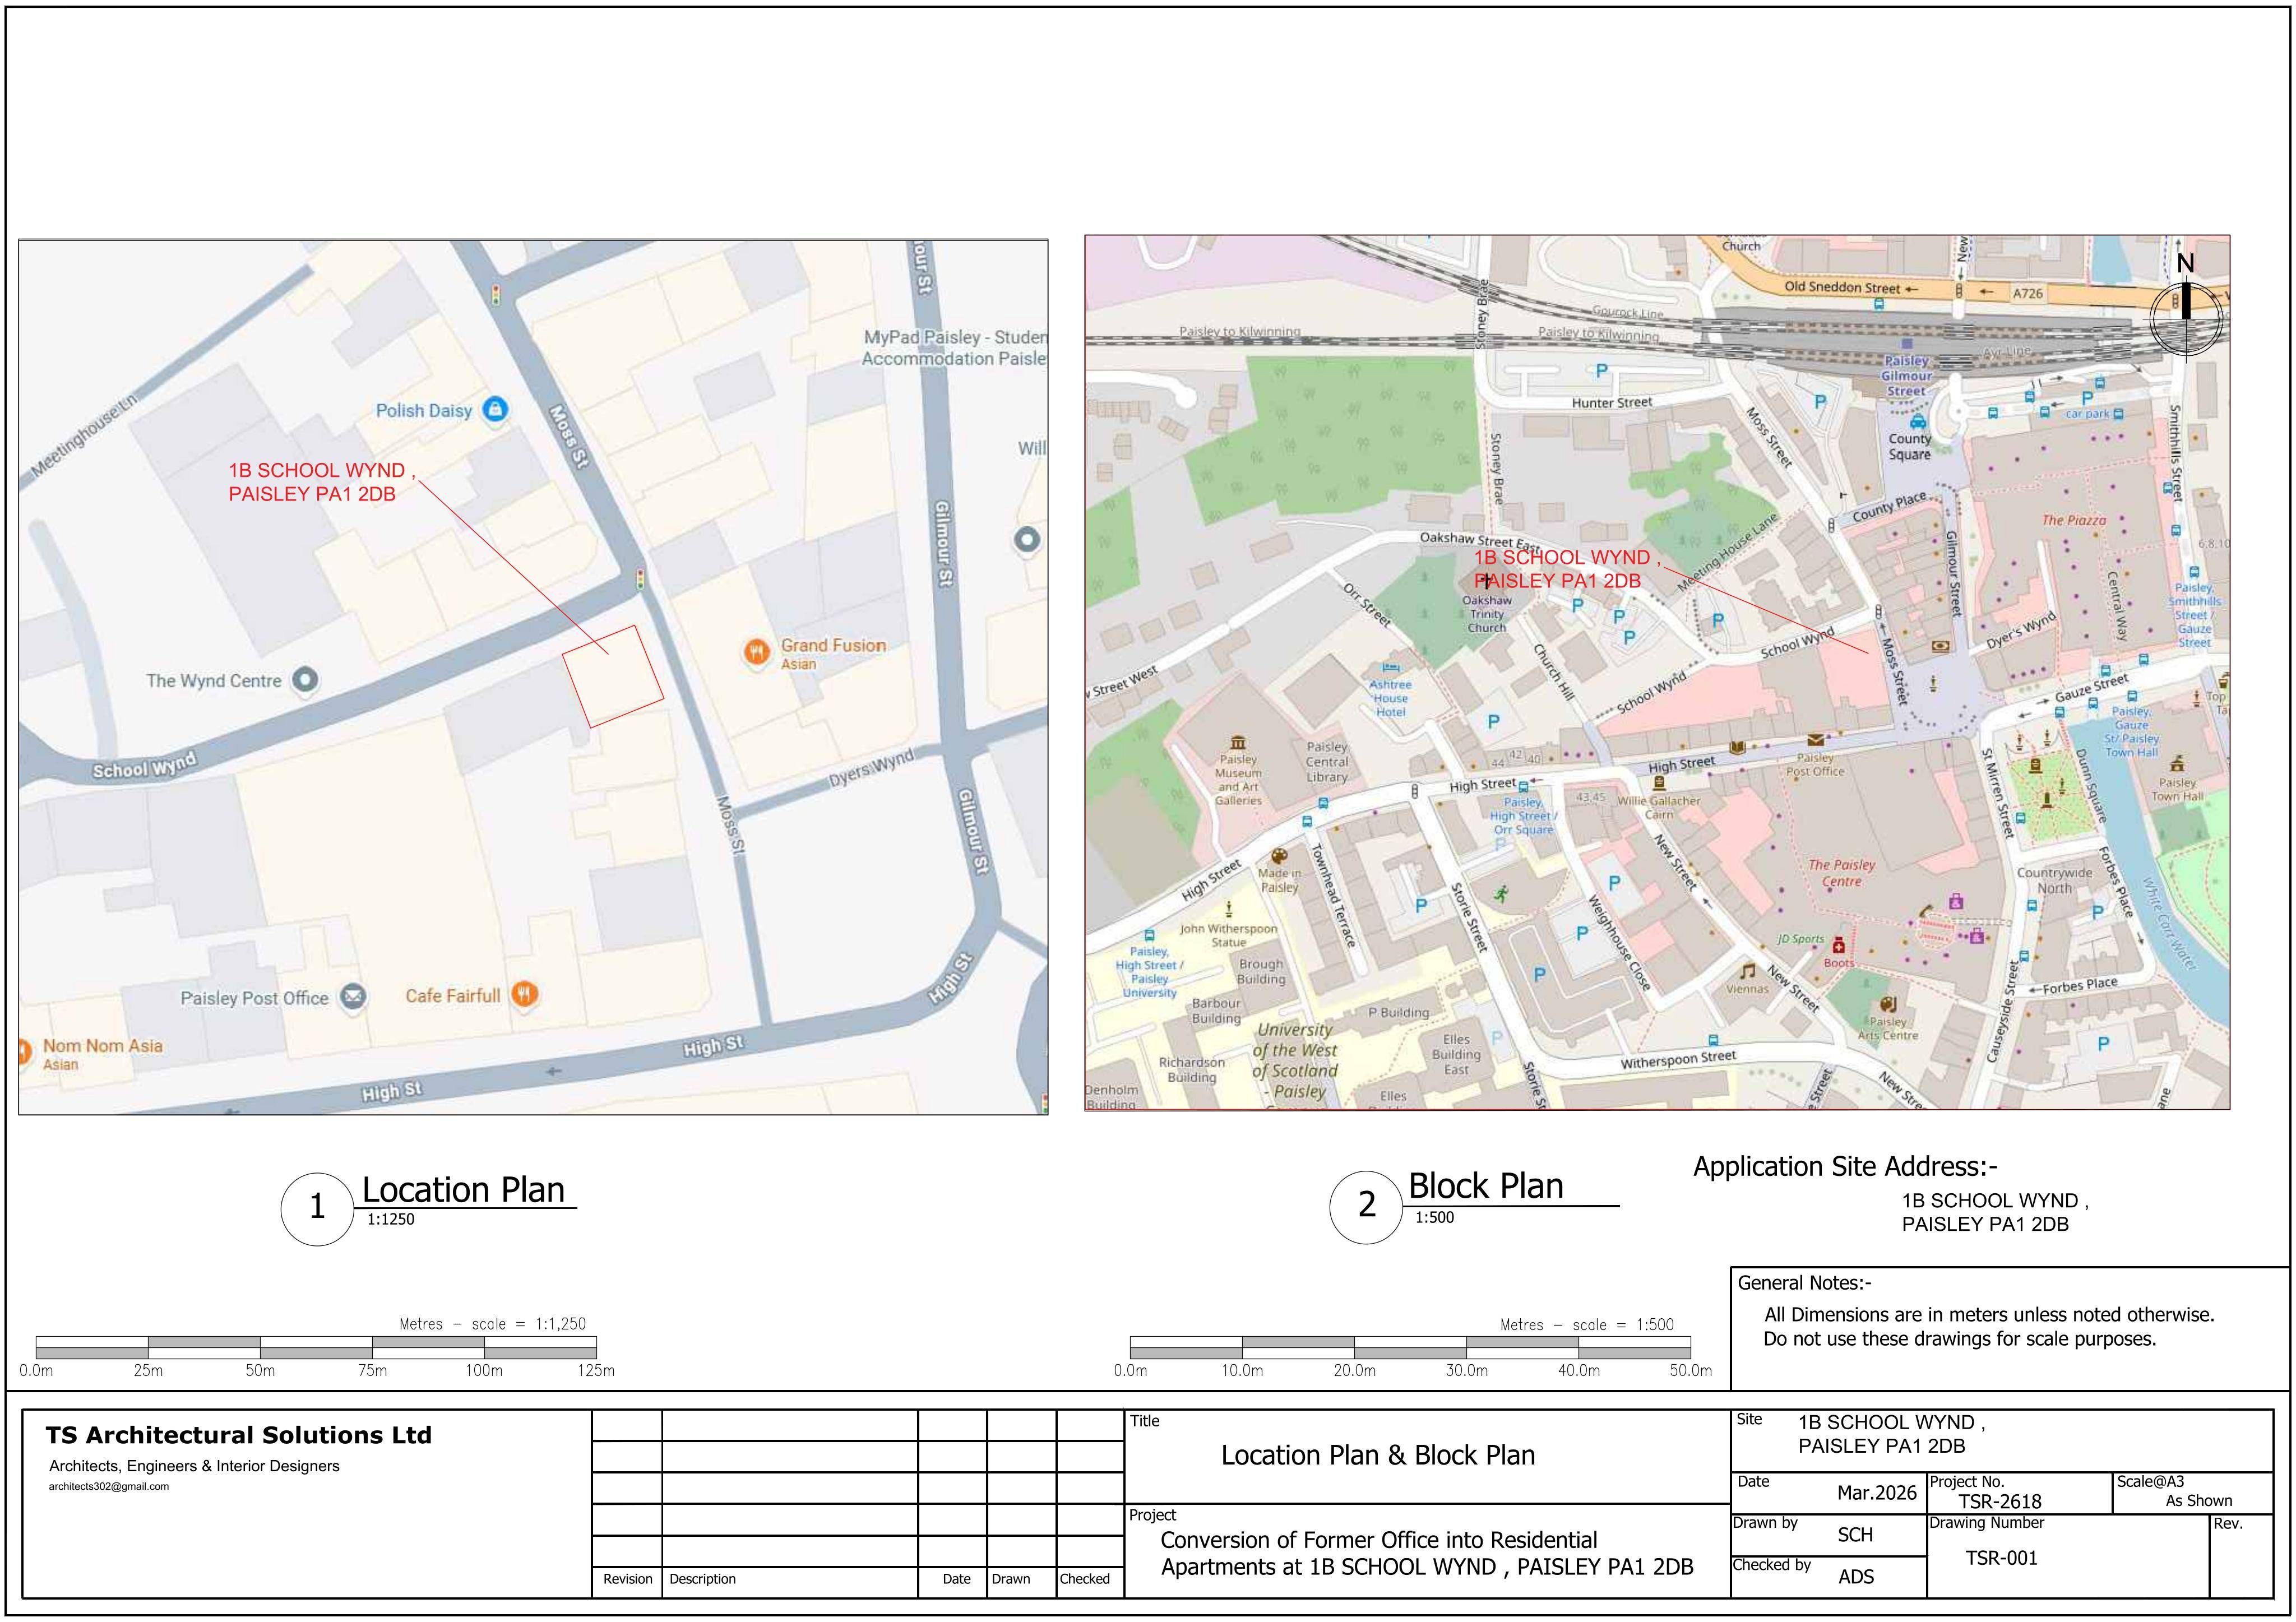Screen dimensions: 2296x1622
Task: Click the architects302@gmail.com email address
Action: 108,1486
